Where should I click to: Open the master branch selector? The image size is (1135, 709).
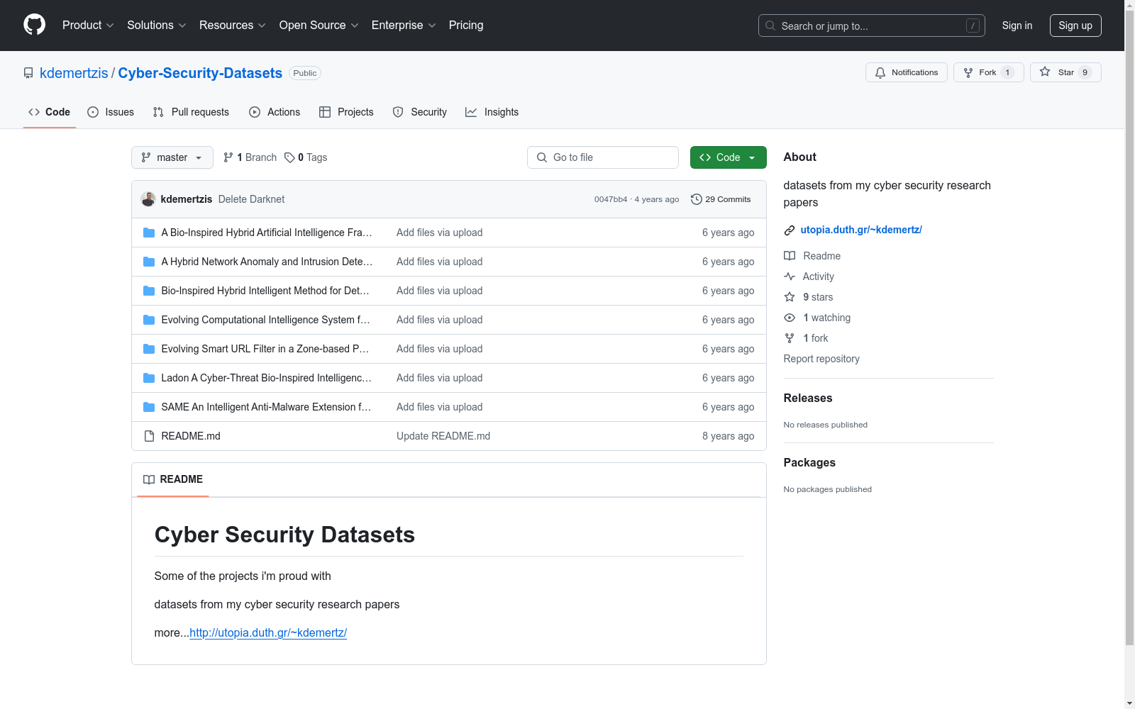pyautogui.click(x=172, y=157)
